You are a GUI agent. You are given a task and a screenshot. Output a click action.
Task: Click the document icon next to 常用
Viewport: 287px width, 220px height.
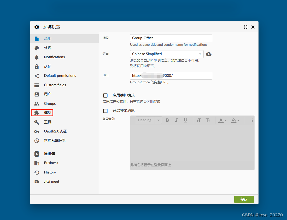[37, 39]
